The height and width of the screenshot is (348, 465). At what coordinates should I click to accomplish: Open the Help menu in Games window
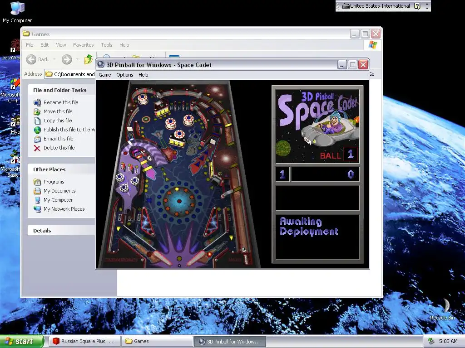(x=124, y=45)
